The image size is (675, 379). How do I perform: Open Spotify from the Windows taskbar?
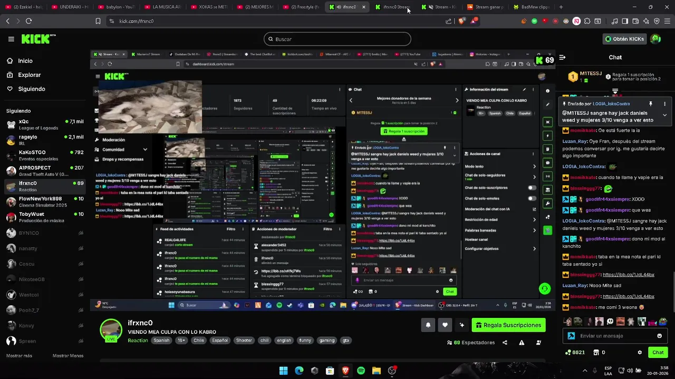point(361,371)
